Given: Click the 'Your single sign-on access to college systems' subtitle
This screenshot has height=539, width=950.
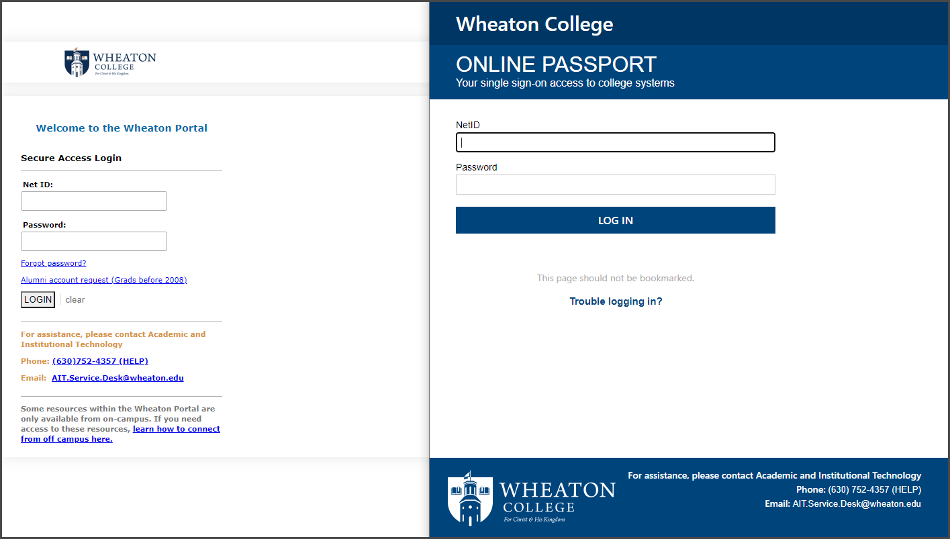Looking at the screenshot, I should [565, 83].
